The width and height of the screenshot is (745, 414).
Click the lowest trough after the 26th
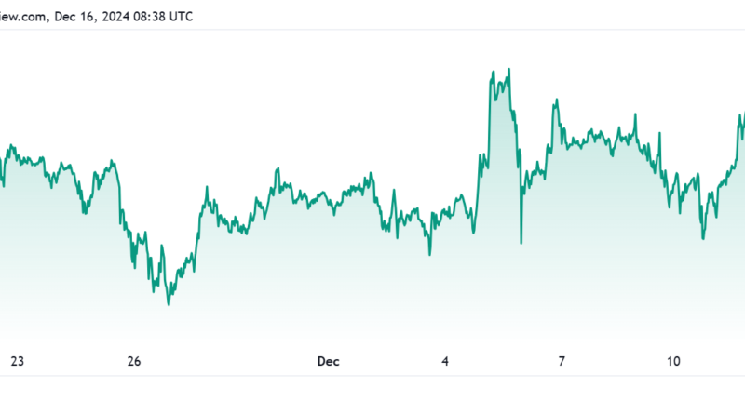tap(169, 304)
